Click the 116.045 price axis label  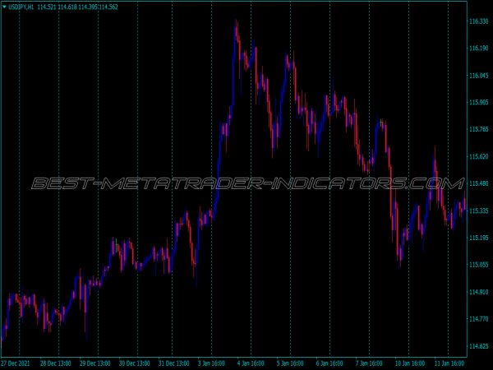477,76
